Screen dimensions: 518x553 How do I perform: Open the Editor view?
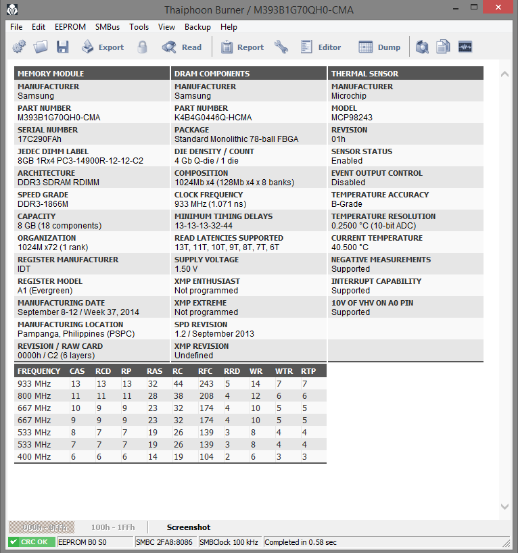pyautogui.click(x=321, y=47)
